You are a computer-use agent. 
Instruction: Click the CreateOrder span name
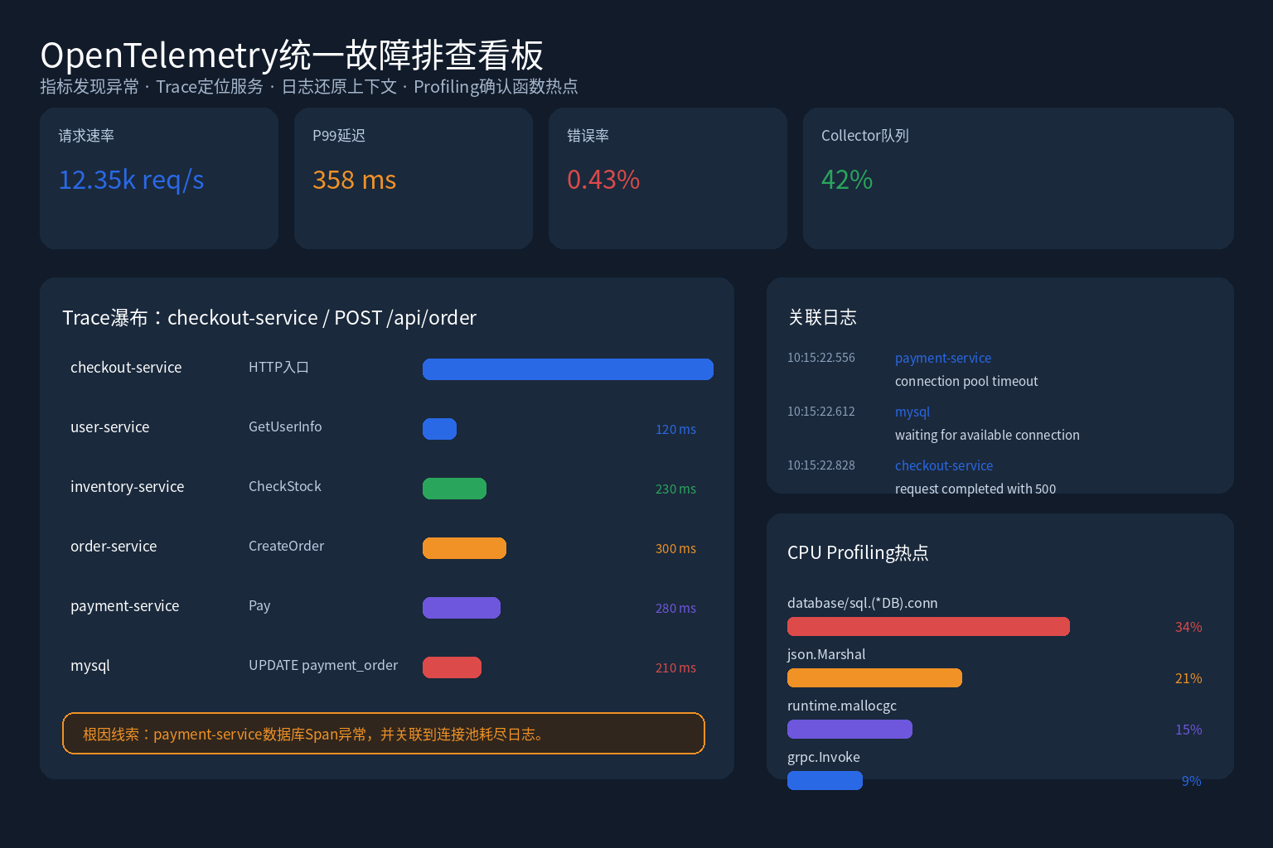tap(286, 546)
